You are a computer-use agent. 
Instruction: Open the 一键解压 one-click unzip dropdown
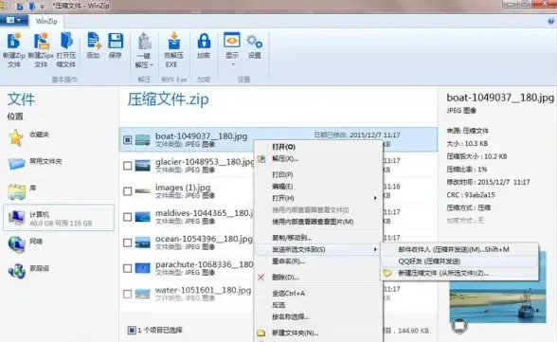pos(144,49)
